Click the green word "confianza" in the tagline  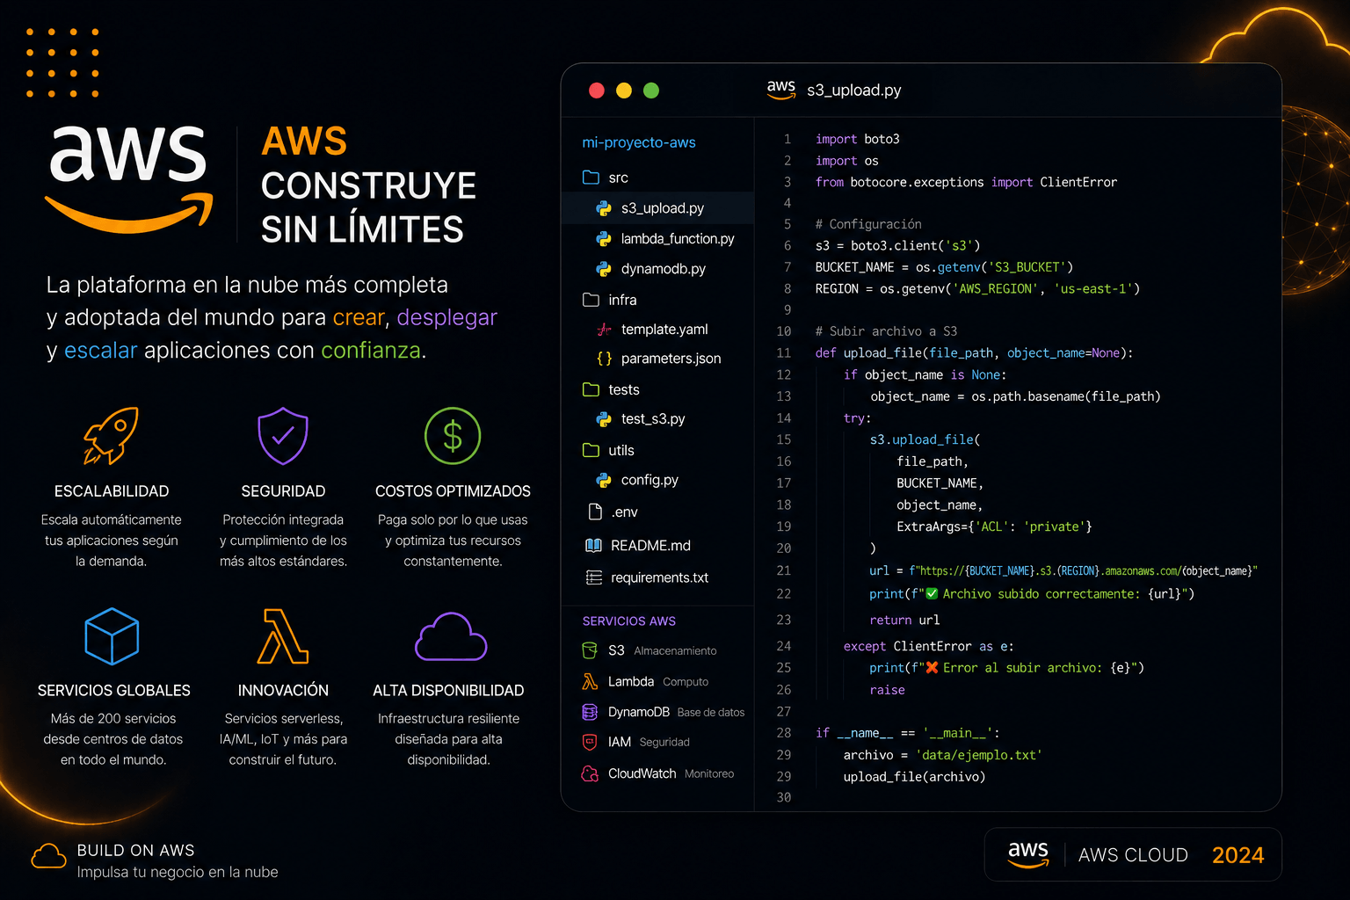click(x=371, y=351)
